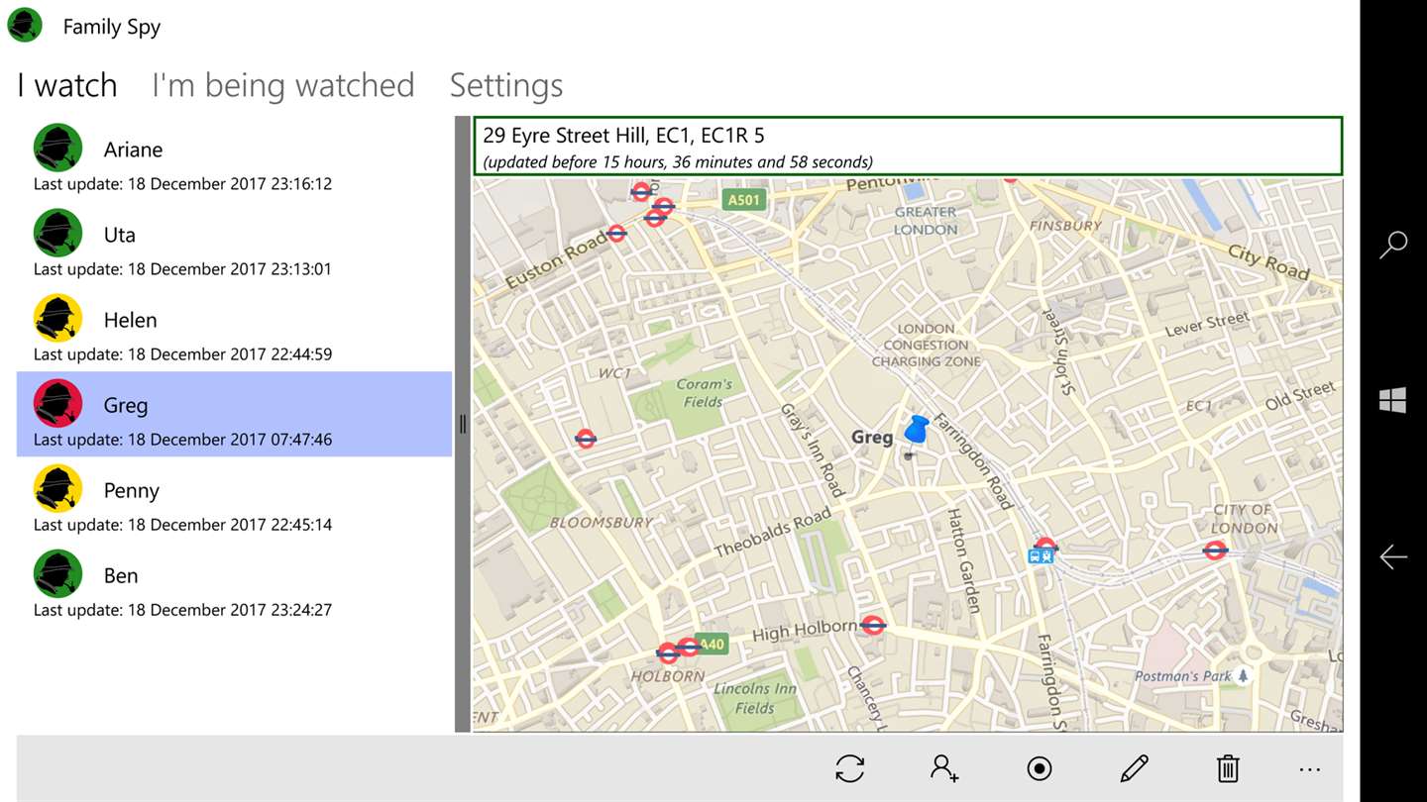Click the Windows Start button
Viewport: 1427px width, 802px height.
point(1393,400)
